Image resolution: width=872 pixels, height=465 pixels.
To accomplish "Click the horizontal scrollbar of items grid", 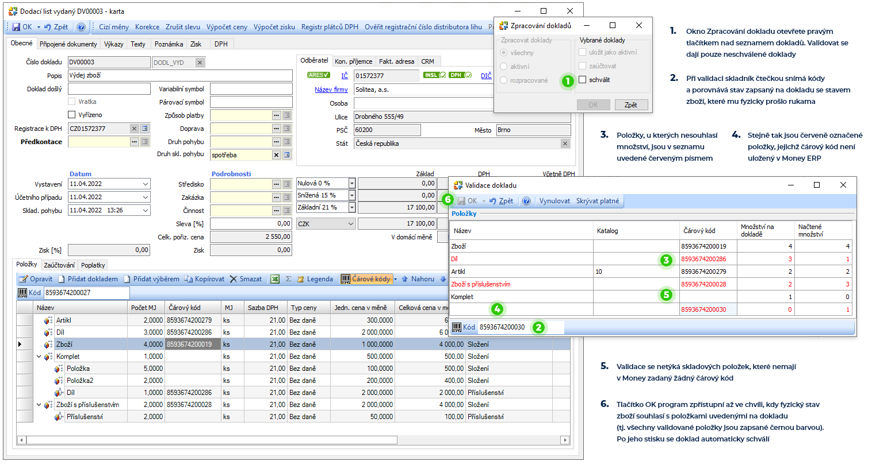I will pos(293,440).
